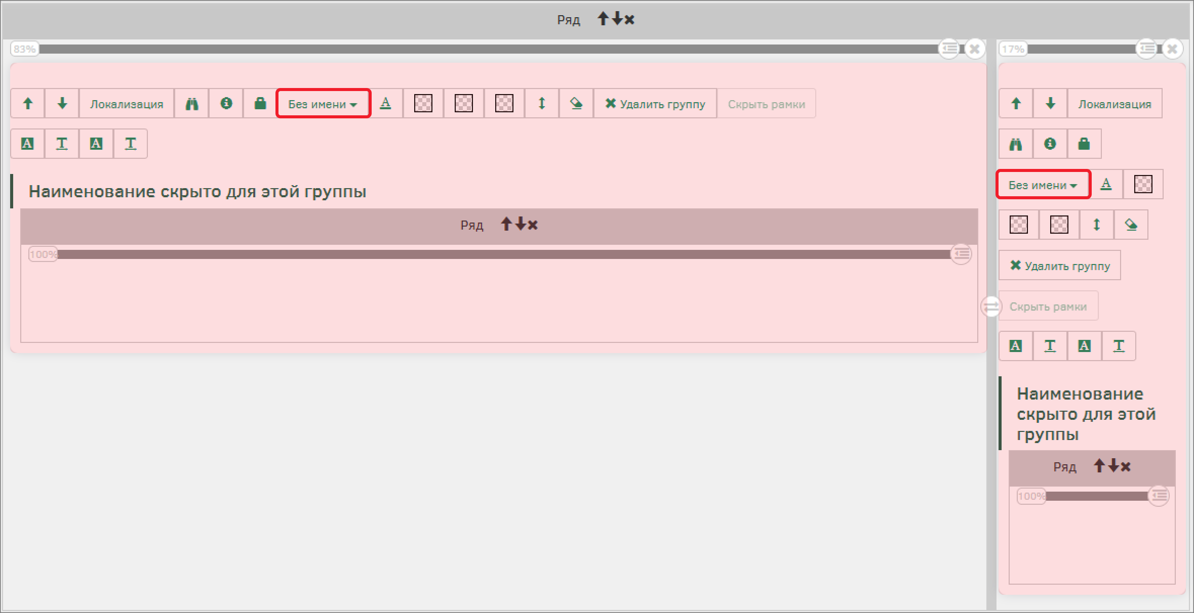Delete top row using X icon
Image resolution: width=1194 pixels, height=613 pixels.
click(x=629, y=20)
